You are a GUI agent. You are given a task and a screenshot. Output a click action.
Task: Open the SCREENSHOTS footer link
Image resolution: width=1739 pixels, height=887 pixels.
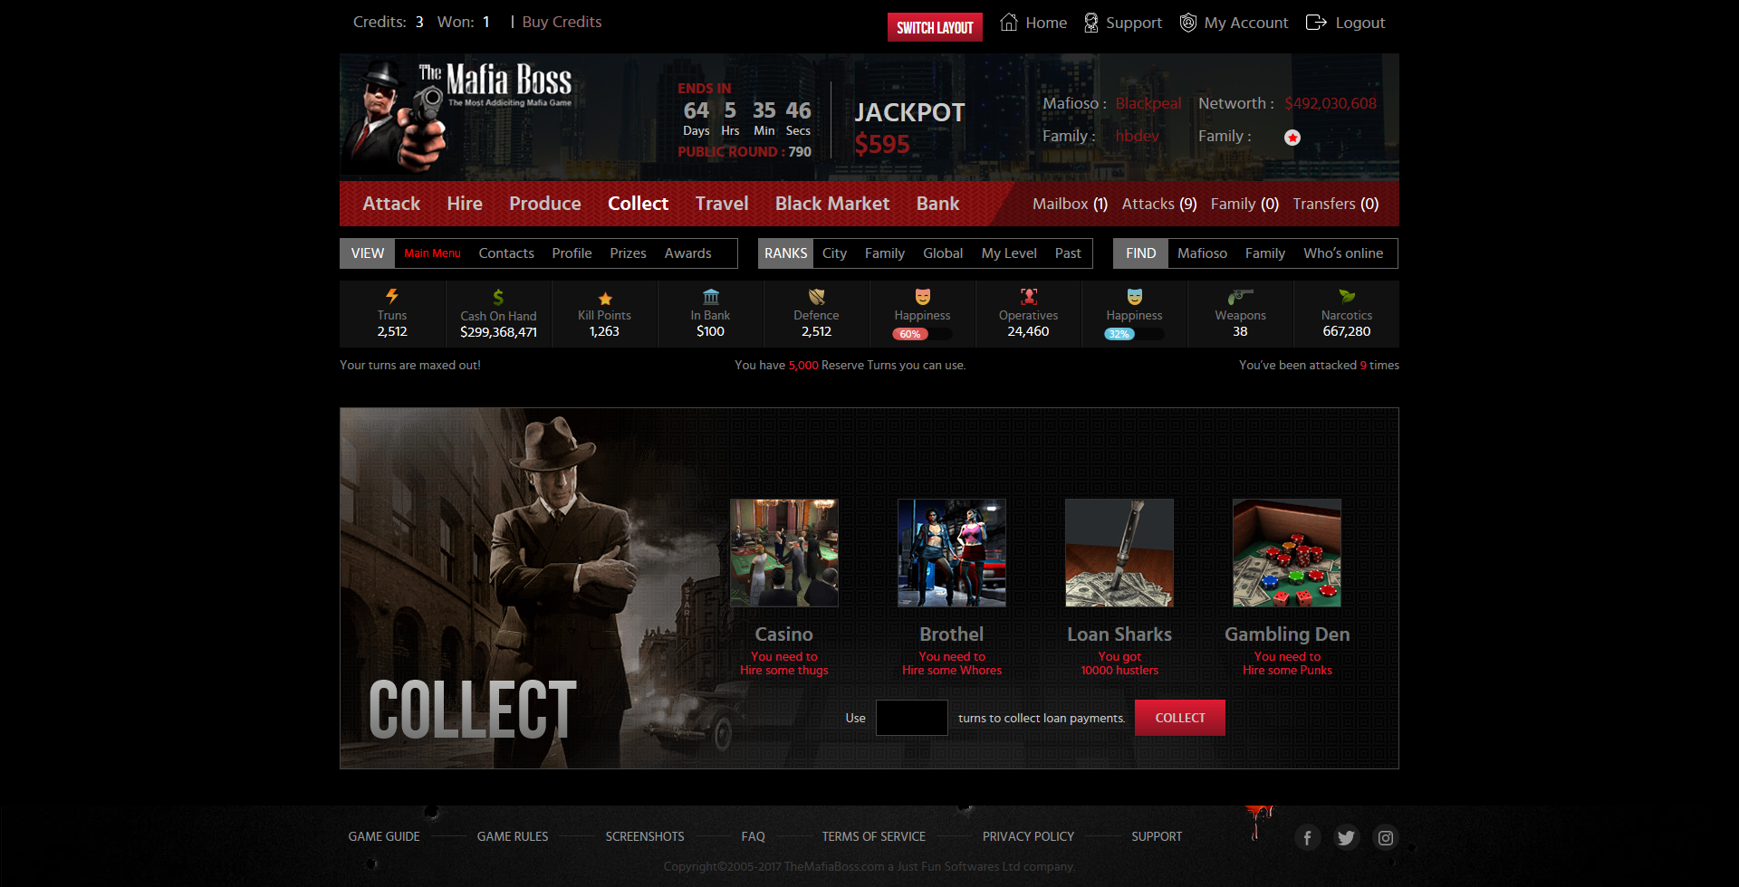tap(645, 836)
